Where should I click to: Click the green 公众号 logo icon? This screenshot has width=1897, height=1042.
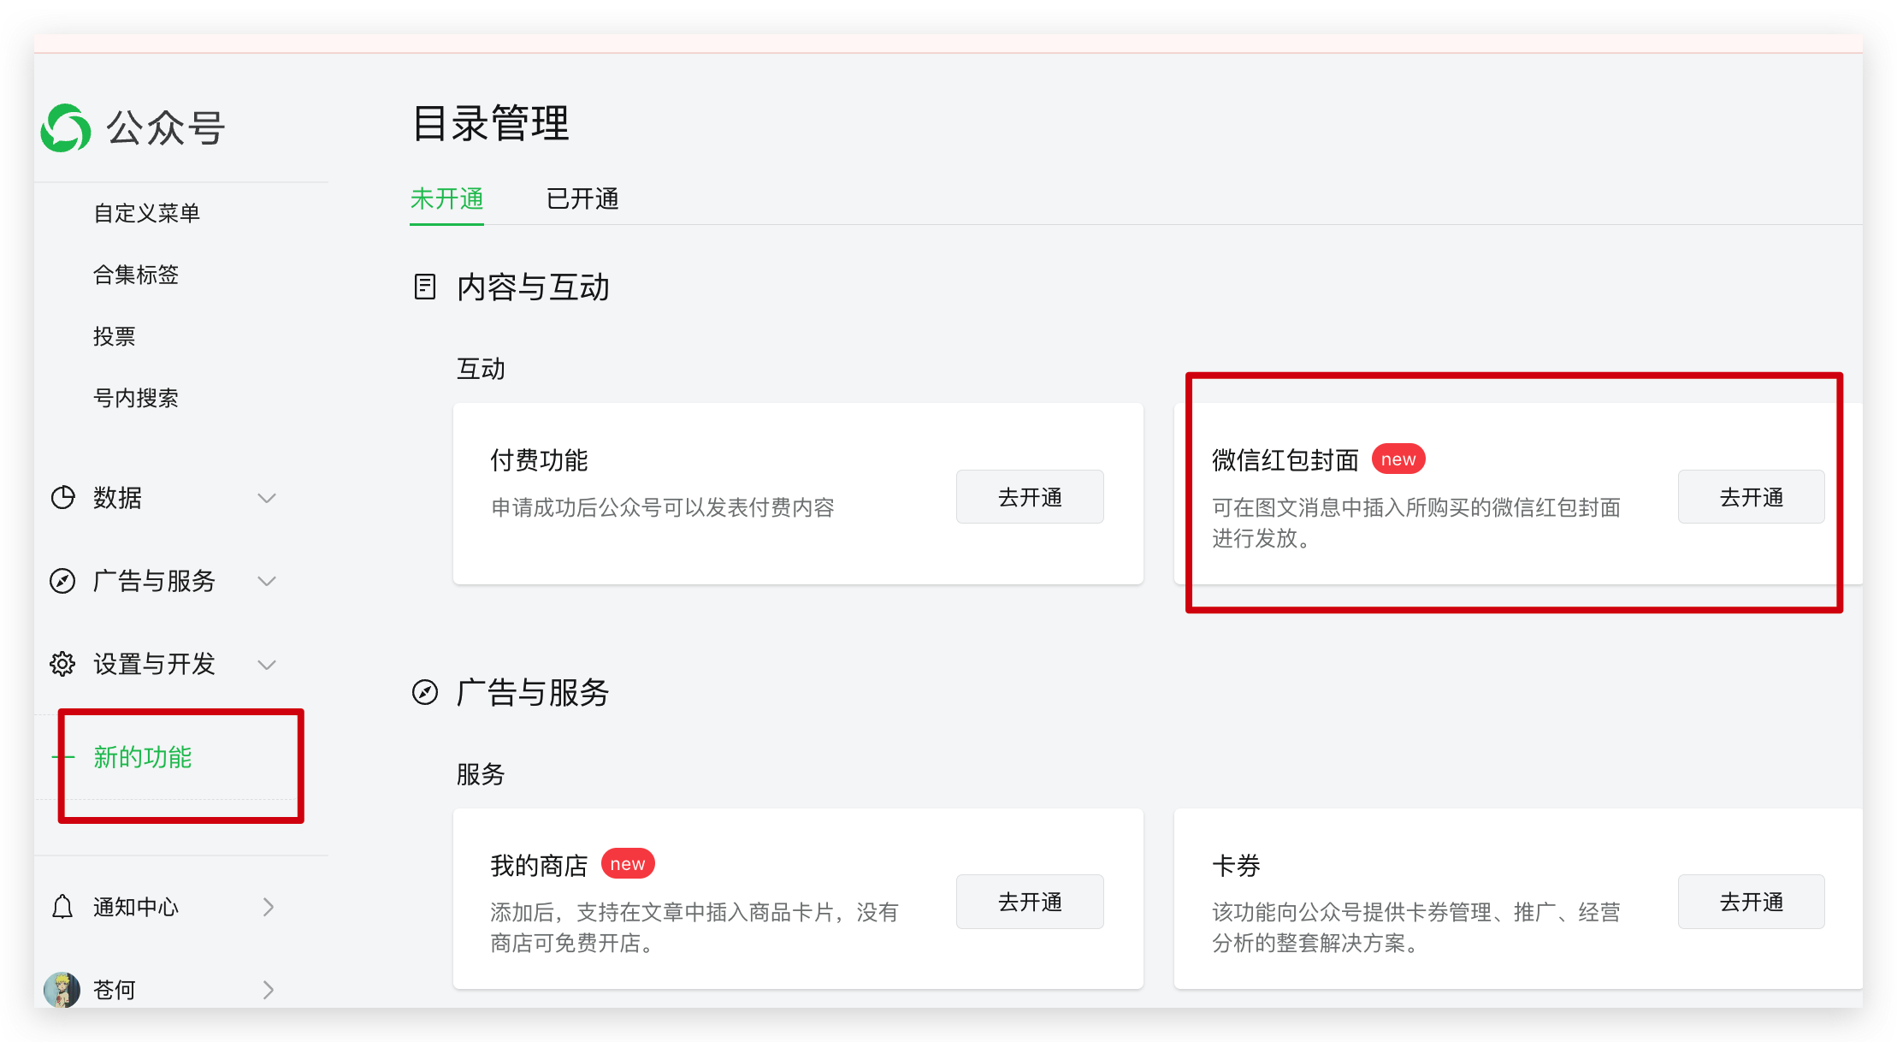click(x=66, y=128)
